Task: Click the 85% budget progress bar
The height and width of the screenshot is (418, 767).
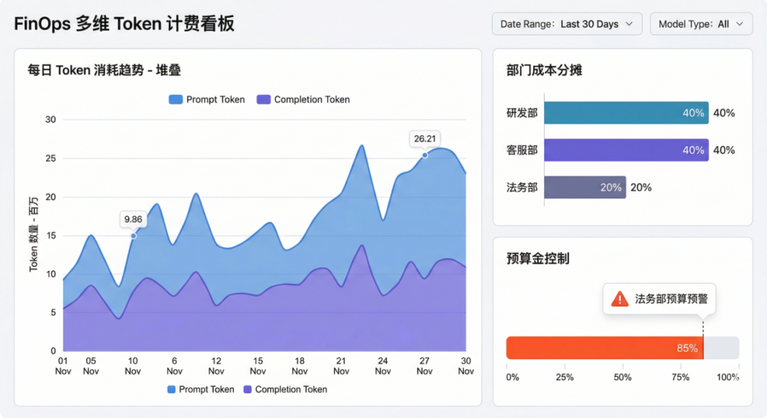Action: click(604, 348)
